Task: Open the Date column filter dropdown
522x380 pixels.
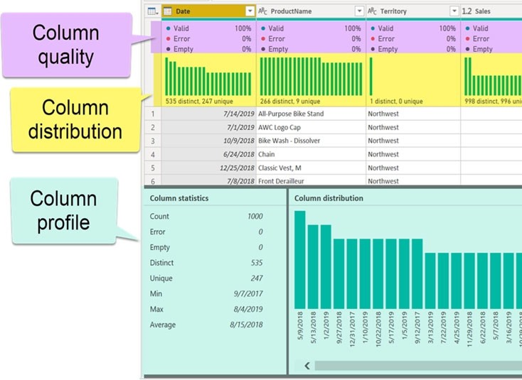Action: 250,11
